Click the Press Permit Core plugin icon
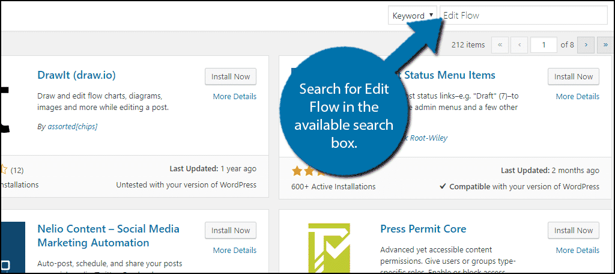615x274 pixels. click(x=329, y=248)
